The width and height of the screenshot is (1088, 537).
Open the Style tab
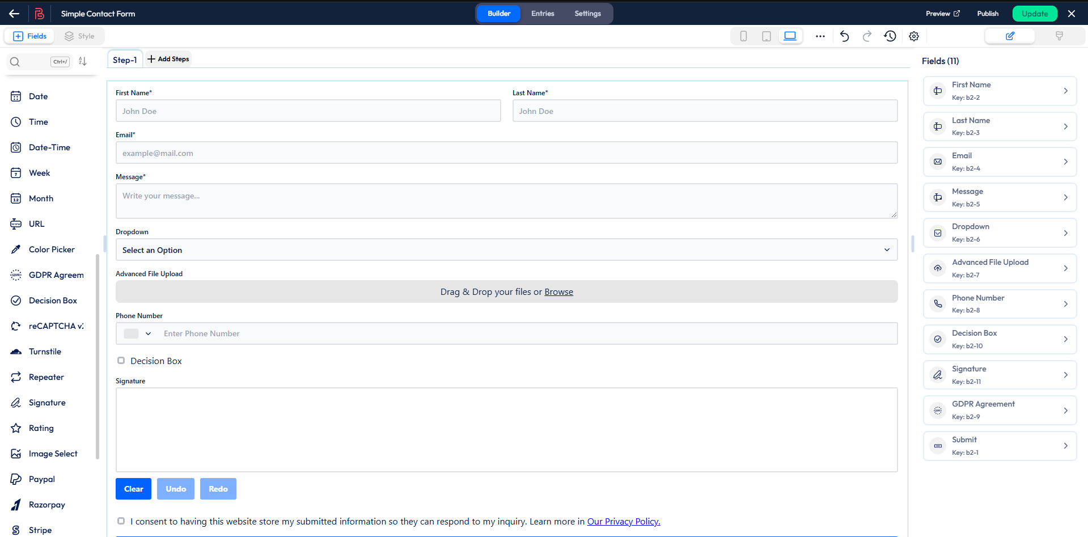coord(79,36)
